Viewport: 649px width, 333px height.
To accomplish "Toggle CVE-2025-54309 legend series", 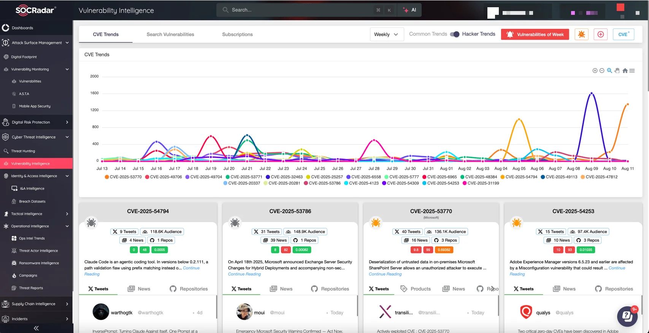I will tap(400, 183).
